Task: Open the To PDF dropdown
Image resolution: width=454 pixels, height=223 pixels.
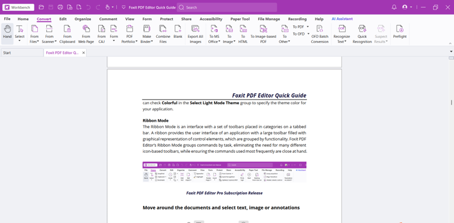Action: coord(300,26)
